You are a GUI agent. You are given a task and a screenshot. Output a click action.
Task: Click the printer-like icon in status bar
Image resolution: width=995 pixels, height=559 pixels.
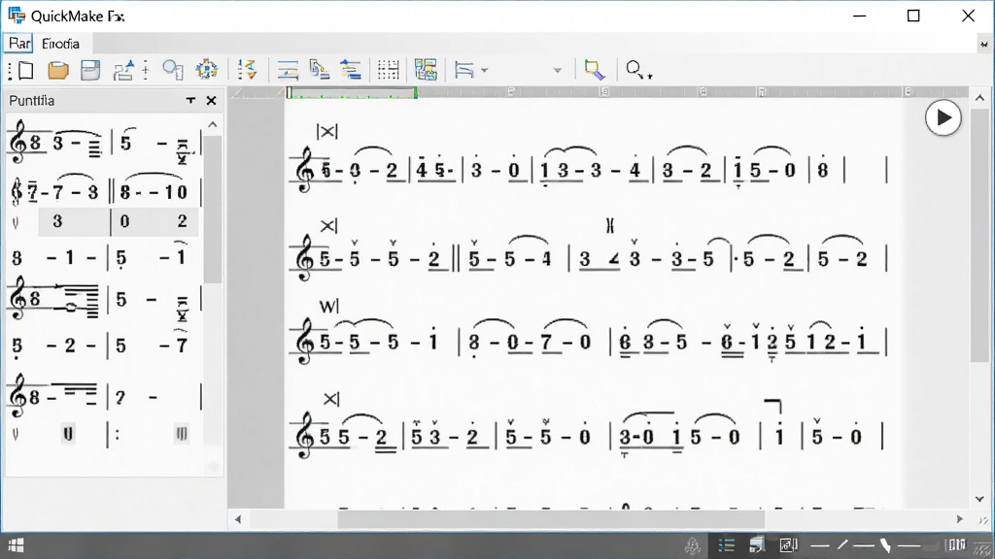click(x=757, y=545)
